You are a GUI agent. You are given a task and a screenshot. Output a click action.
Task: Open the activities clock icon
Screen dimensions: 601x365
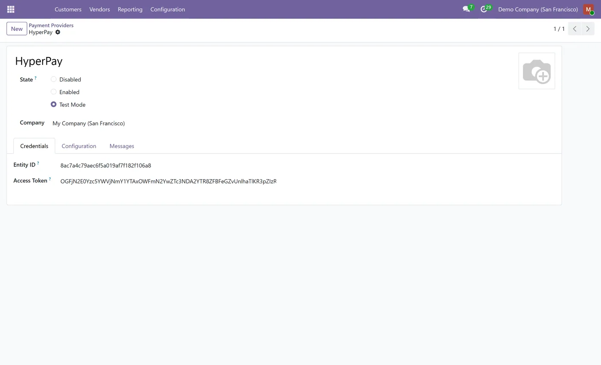[484, 9]
